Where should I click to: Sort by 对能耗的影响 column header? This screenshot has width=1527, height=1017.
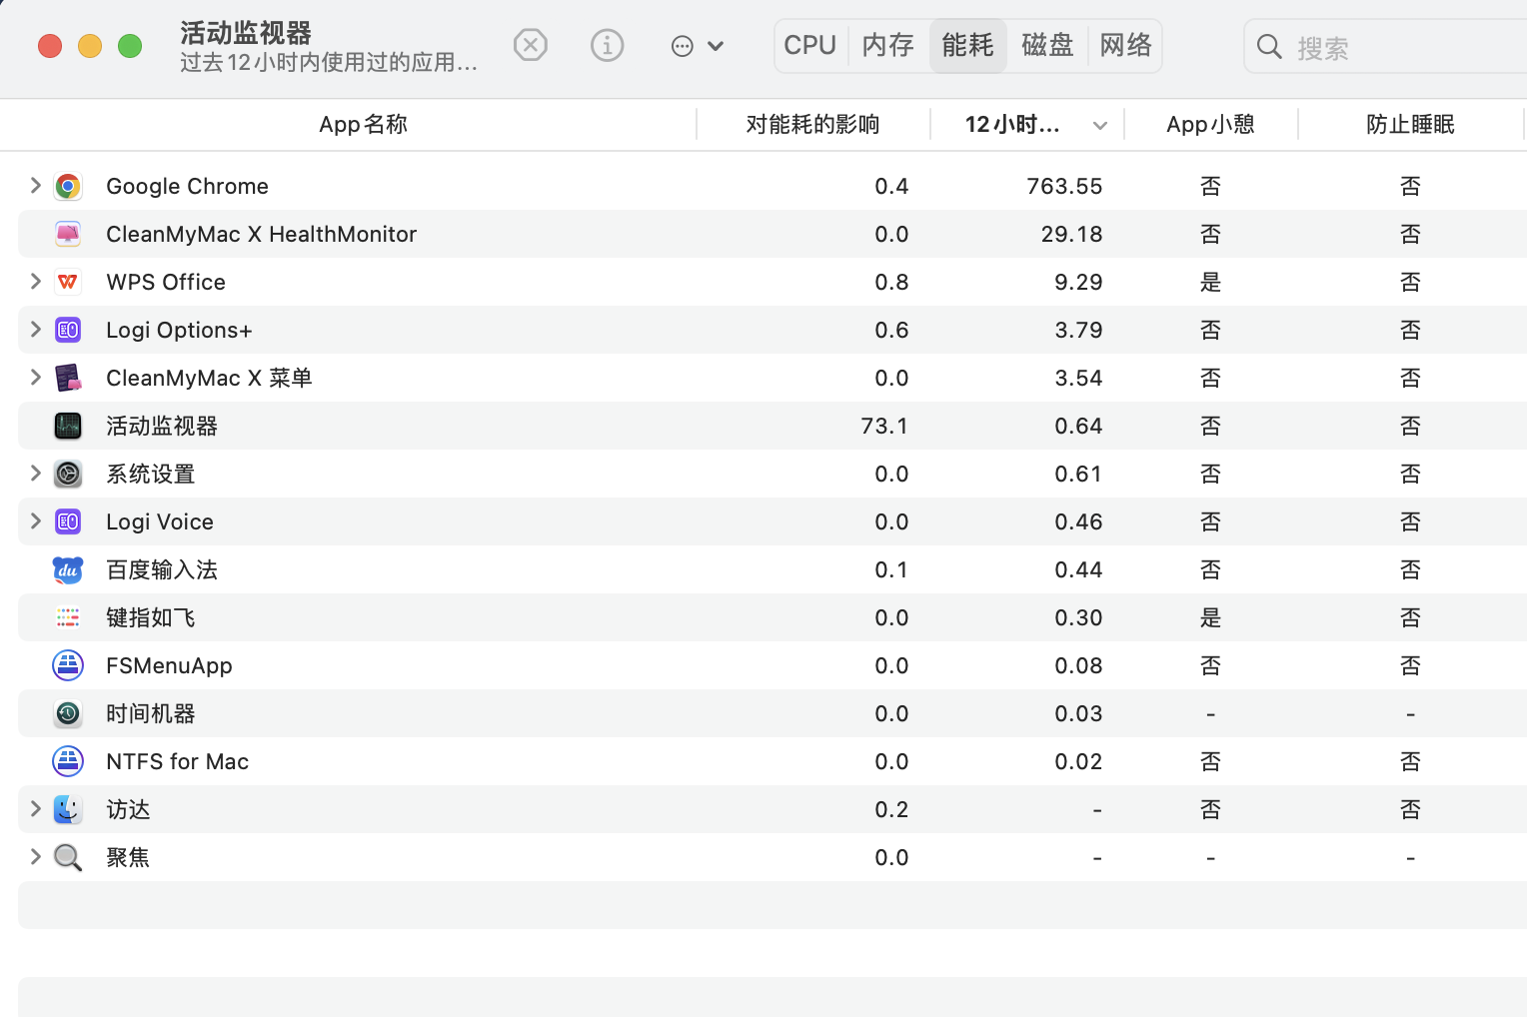(811, 125)
